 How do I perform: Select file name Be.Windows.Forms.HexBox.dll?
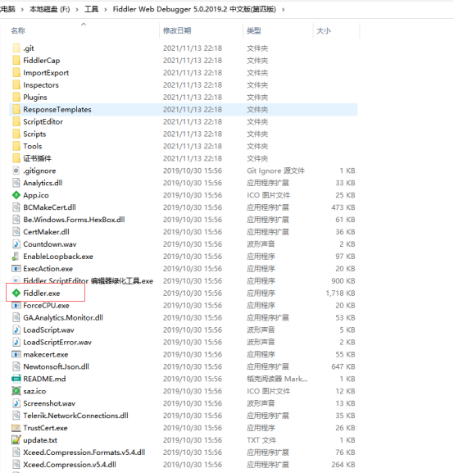(75, 220)
